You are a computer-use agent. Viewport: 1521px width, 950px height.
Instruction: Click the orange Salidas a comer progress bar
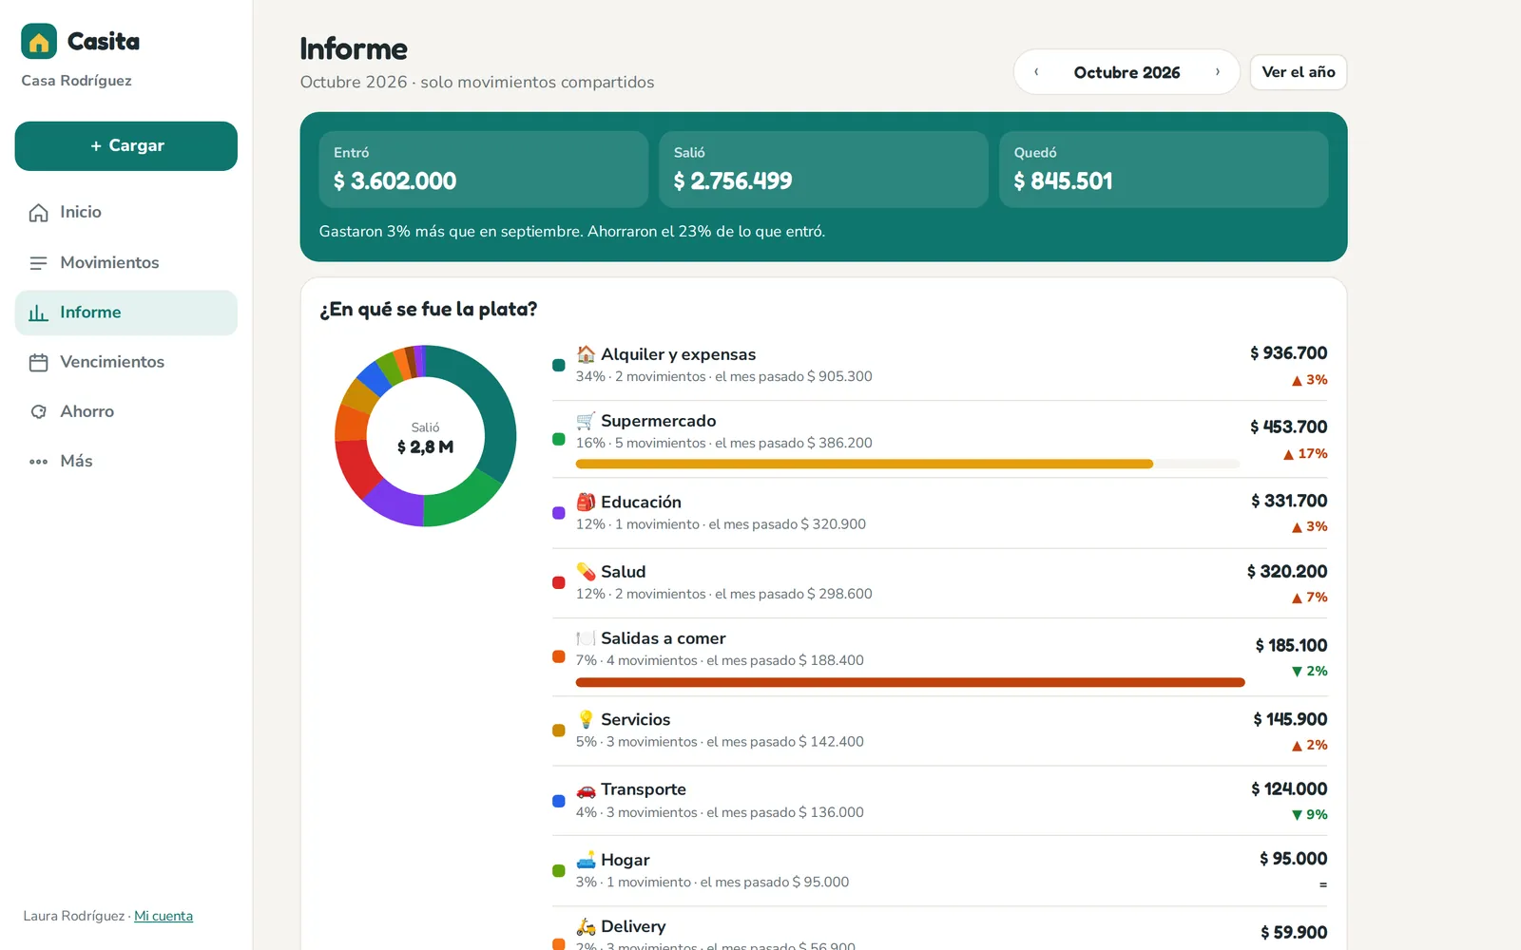[x=911, y=682]
